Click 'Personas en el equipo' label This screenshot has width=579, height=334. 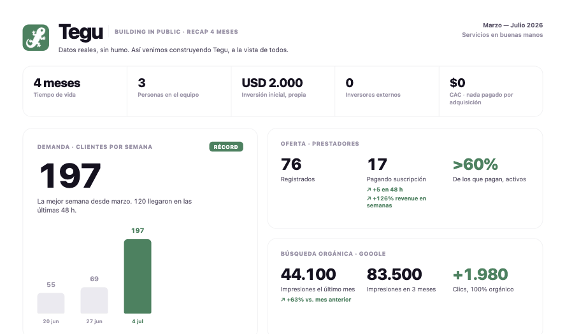pyautogui.click(x=168, y=95)
